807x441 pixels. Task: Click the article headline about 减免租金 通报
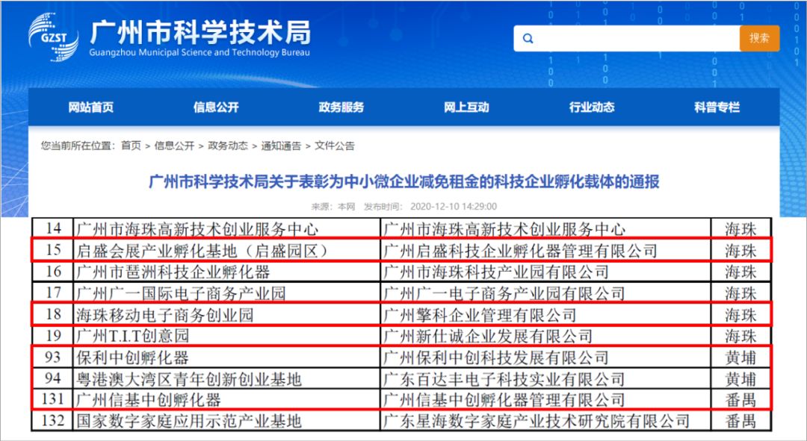click(x=404, y=181)
